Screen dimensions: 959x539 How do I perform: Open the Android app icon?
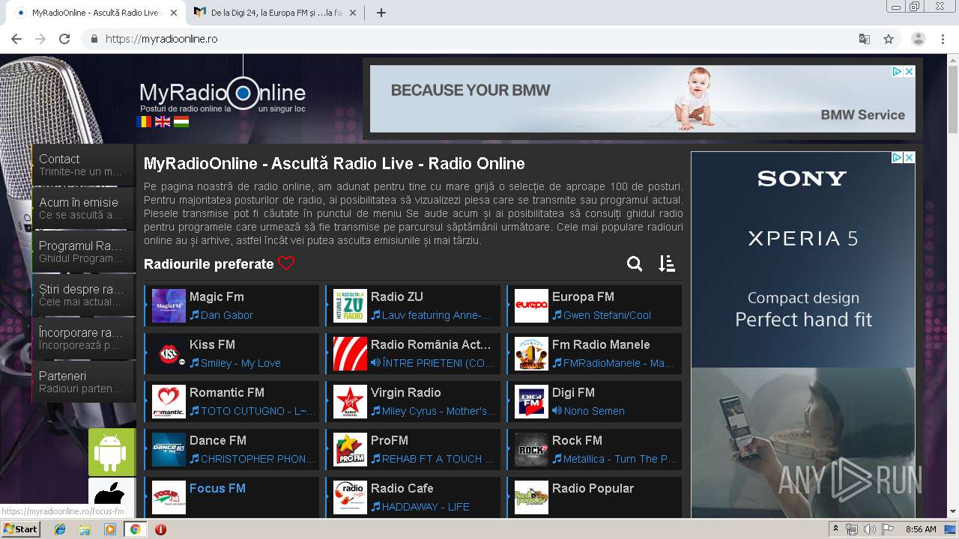pos(112,452)
